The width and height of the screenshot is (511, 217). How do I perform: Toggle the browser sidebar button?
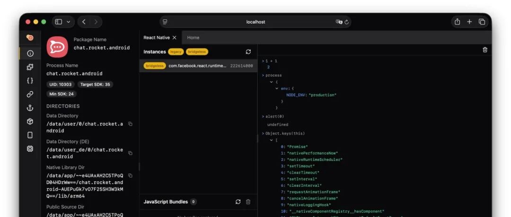(x=59, y=22)
